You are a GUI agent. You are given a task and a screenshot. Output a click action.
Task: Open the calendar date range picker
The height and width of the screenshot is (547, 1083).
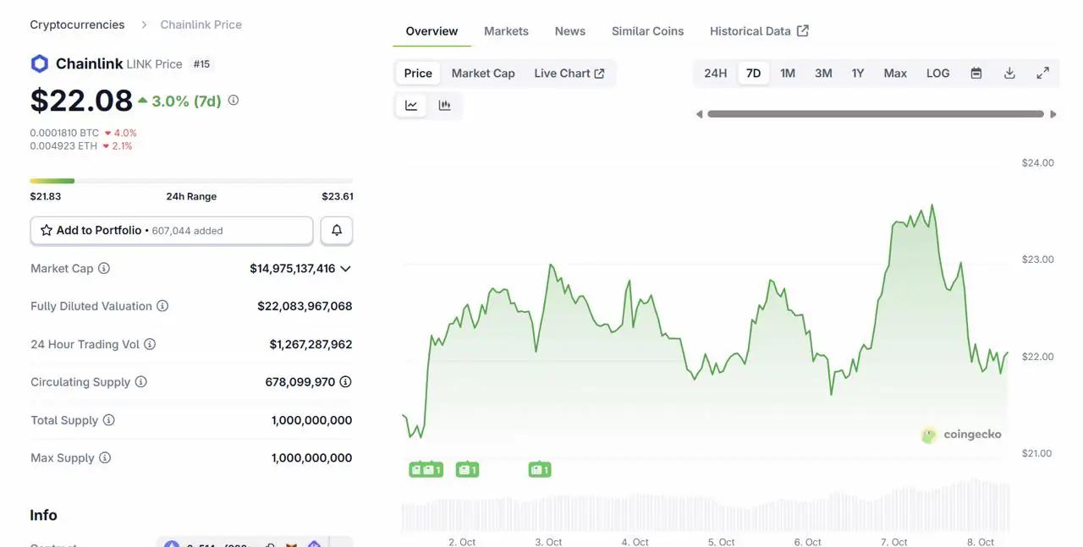tap(976, 74)
